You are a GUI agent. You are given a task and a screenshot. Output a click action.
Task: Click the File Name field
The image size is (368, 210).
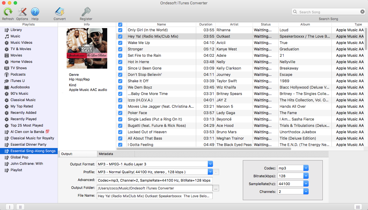tap(155, 196)
